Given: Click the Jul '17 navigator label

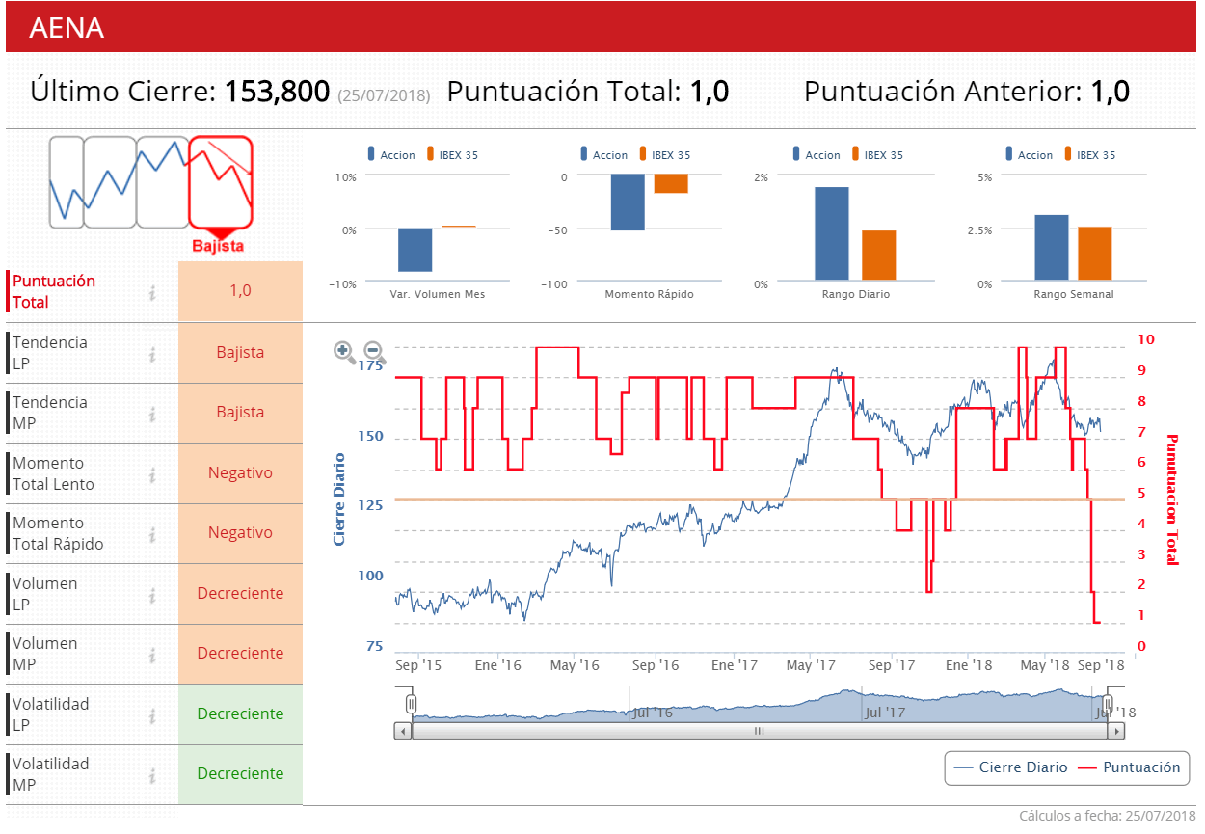Looking at the screenshot, I should click(885, 713).
